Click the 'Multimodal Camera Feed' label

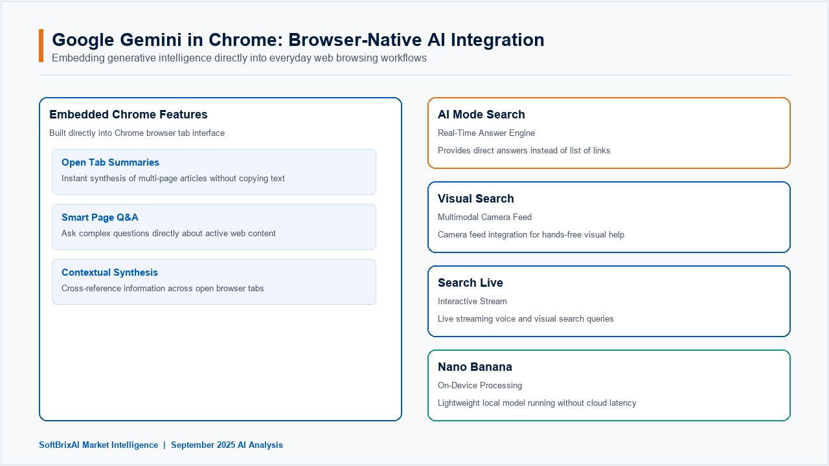tap(484, 217)
